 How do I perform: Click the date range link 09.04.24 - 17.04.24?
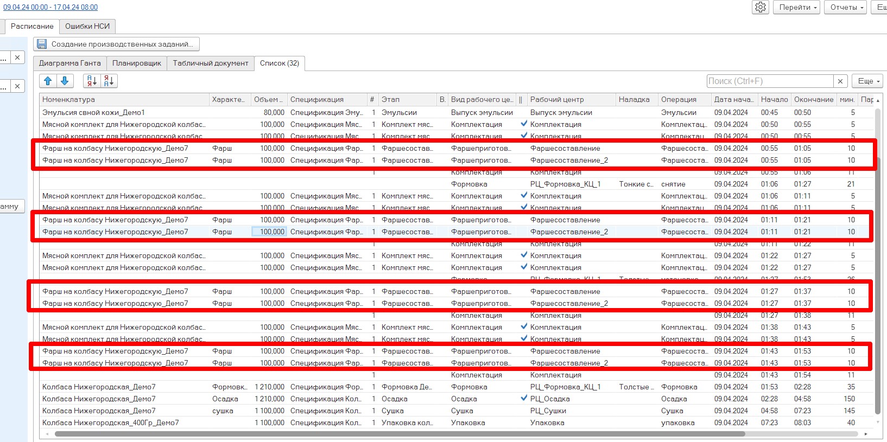(x=50, y=7)
